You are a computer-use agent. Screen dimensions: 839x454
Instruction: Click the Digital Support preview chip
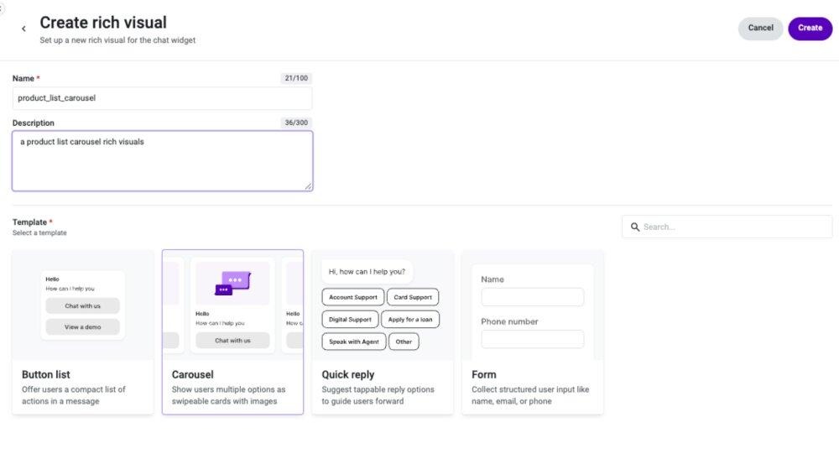coord(350,319)
